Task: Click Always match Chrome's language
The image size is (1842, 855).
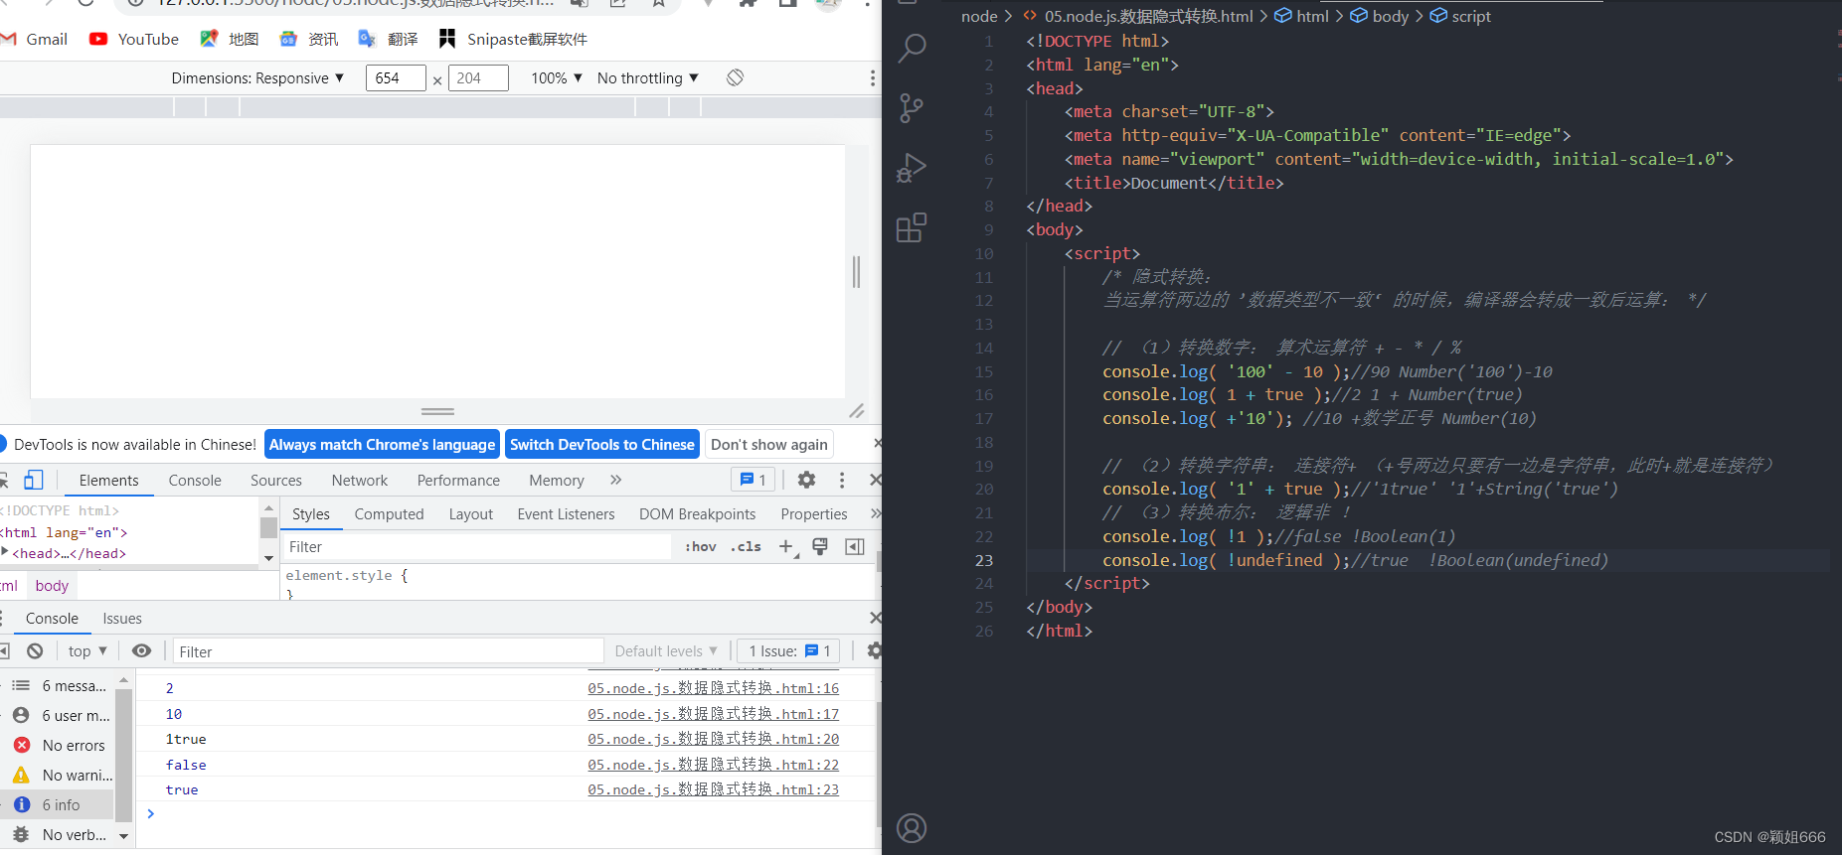Action: [382, 444]
